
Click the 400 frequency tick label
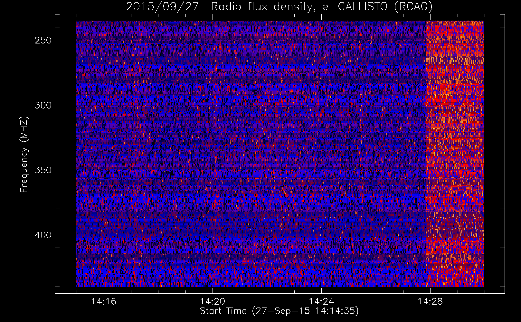(43, 235)
